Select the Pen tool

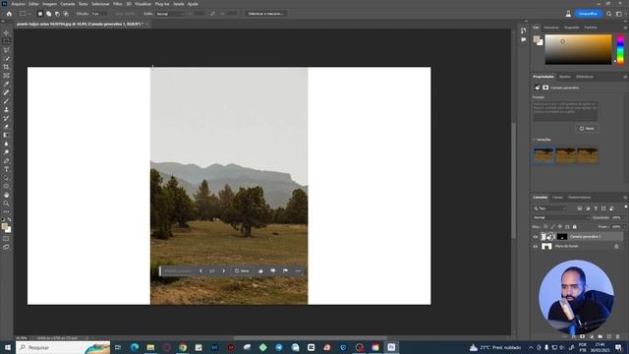6,161
